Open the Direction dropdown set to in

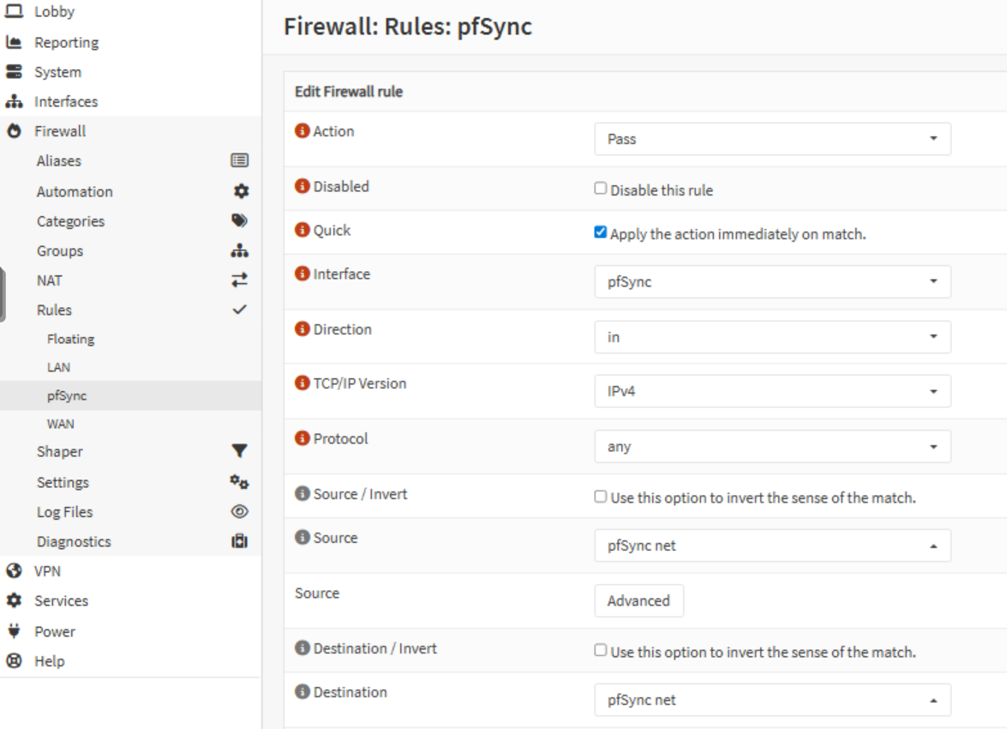click(x=772, y=337)
